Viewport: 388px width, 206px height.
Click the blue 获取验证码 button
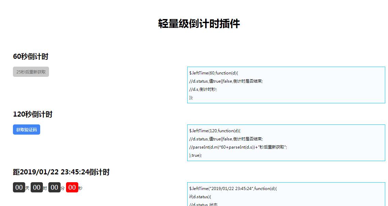[27, 130]
